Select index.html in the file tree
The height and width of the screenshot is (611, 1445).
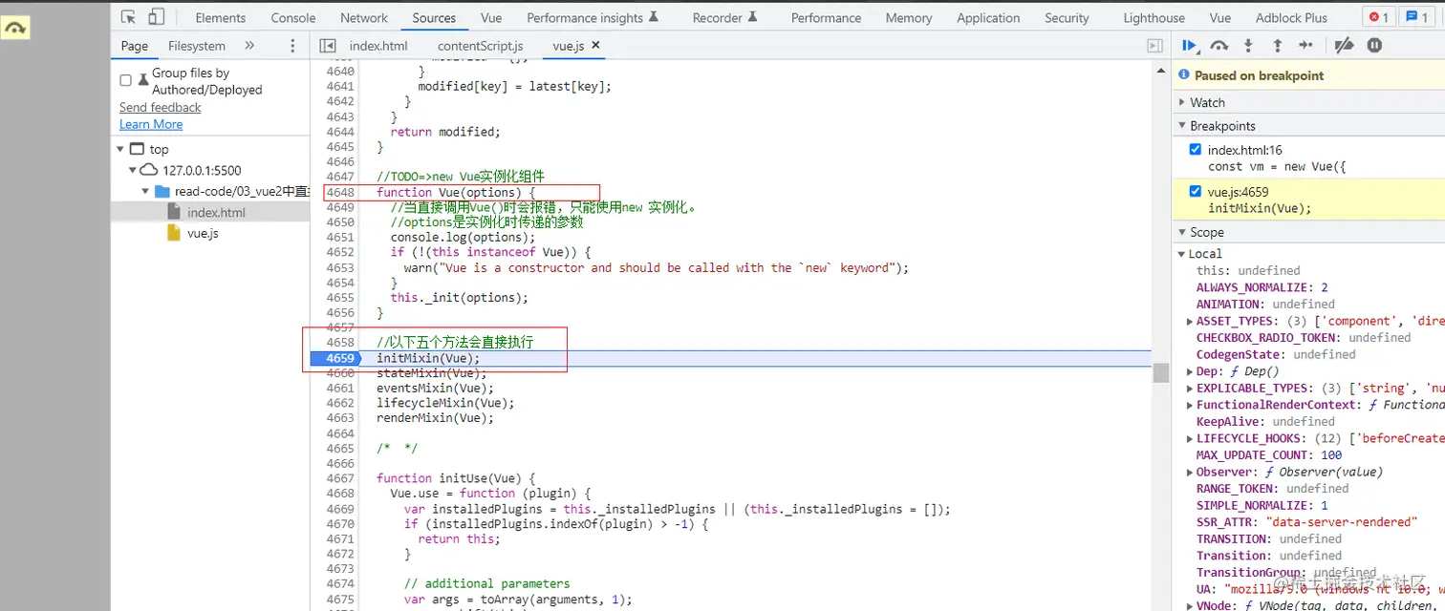pos(216,212)
